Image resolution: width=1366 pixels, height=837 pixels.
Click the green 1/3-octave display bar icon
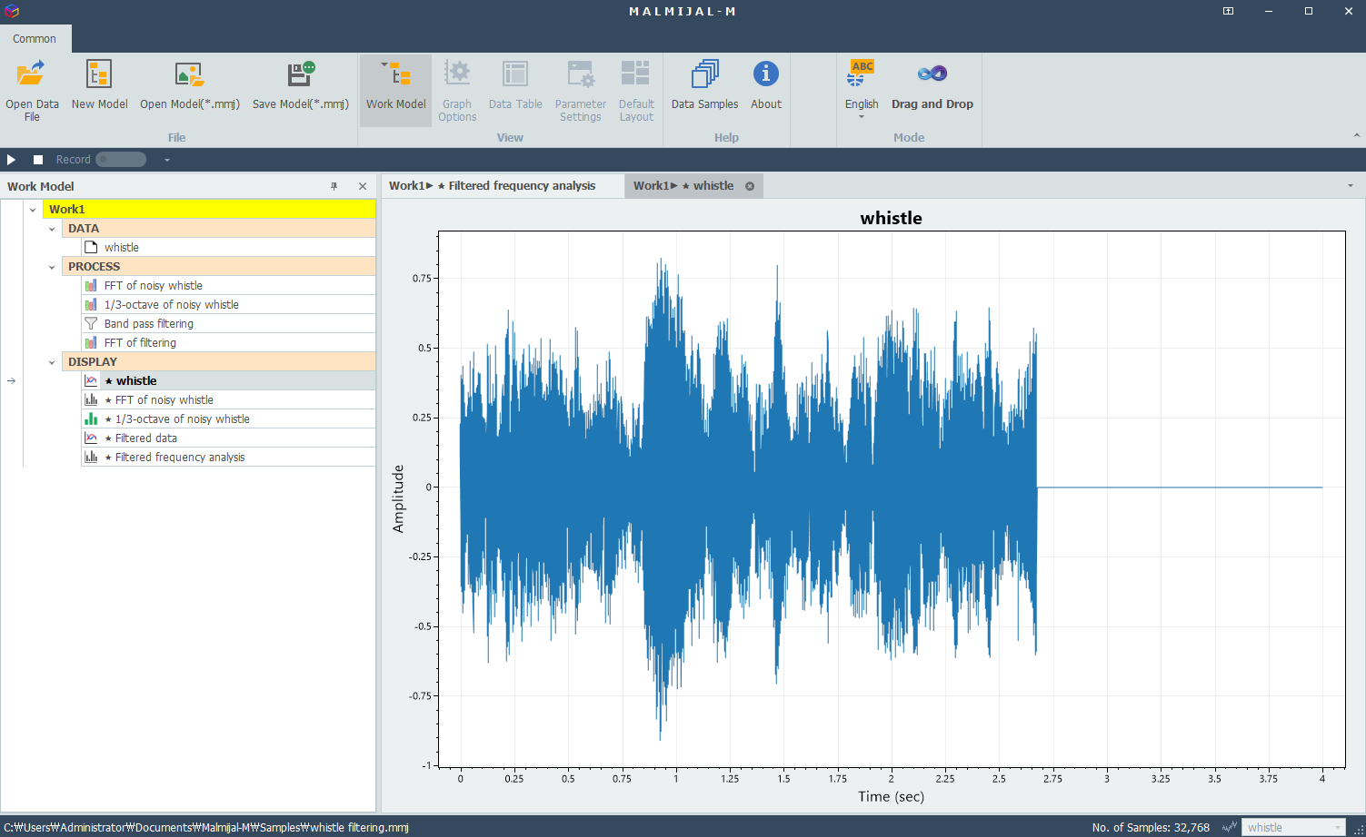pyautogui.click(x=91, y=418)
